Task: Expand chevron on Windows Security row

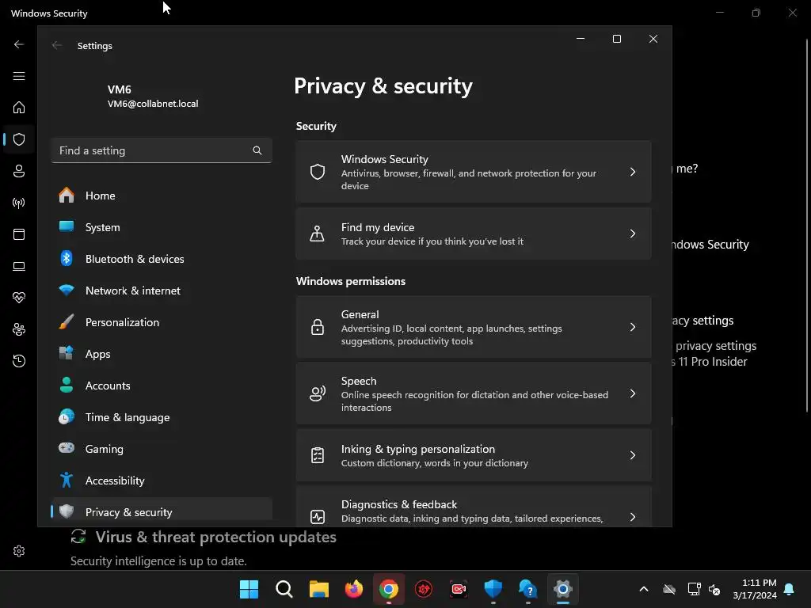Action: (633, 172)
